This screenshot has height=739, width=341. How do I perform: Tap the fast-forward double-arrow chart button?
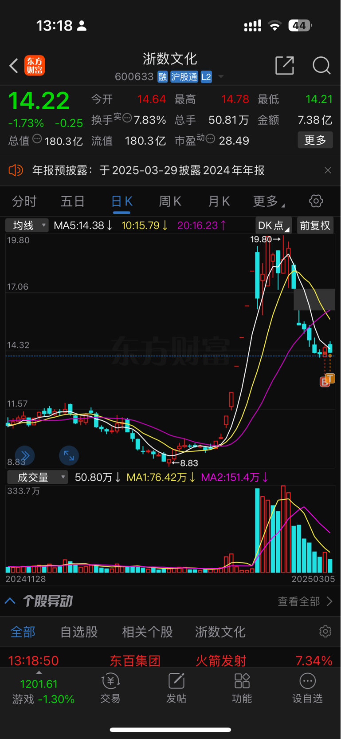coord(25,455)
